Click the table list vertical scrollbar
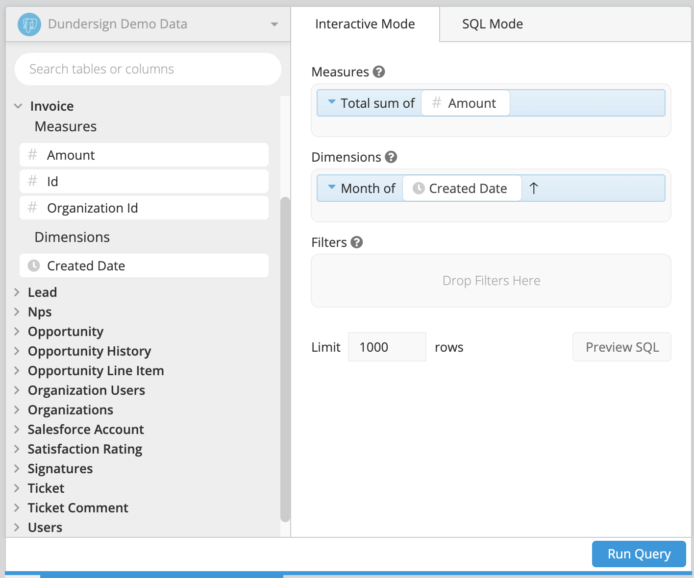This screenshot has height=578, width=694. (x=285, y=360)
